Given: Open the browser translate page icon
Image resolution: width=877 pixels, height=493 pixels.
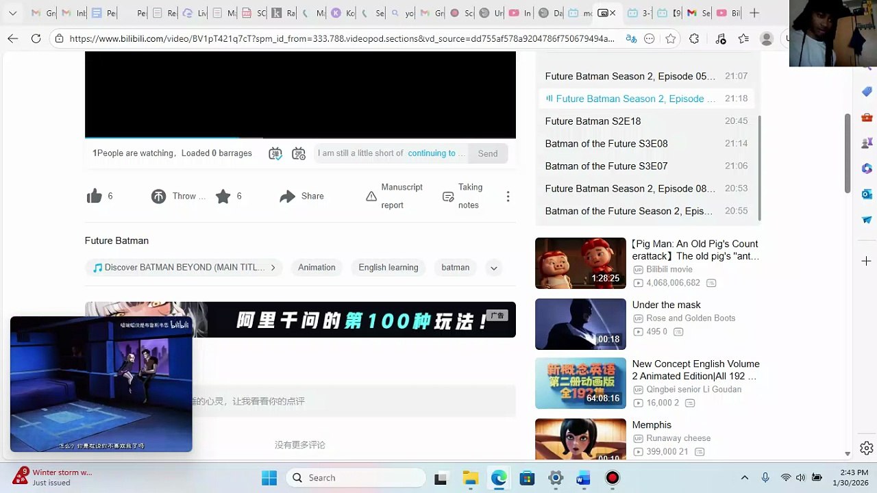Looking at the screenshot, I should point(631,39).
